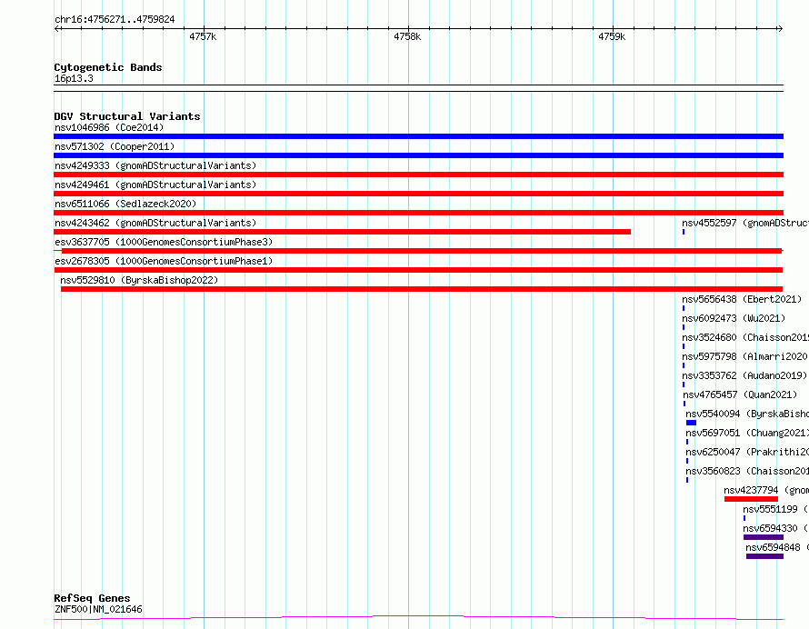This screenshot has width=809, height=629.
Task: Click the nsv6594330 variant label
Action: coord(775,528)
